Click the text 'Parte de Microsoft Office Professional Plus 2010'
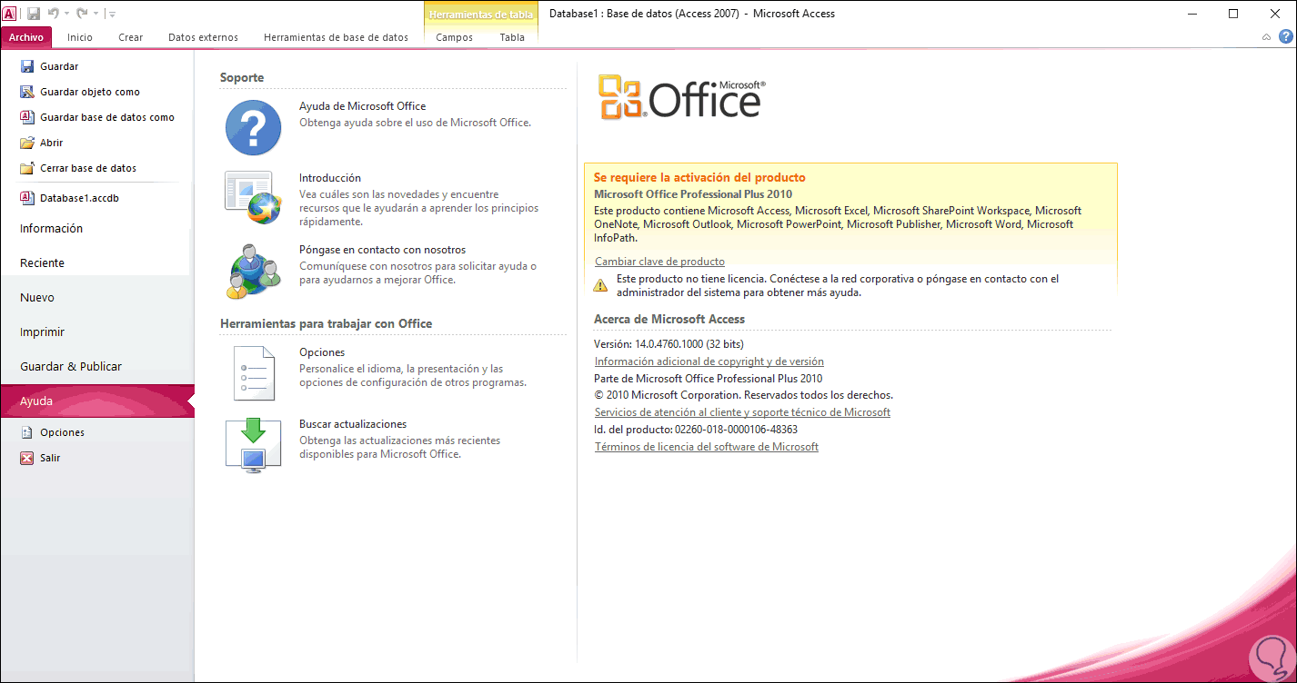 tap(708, 379)
